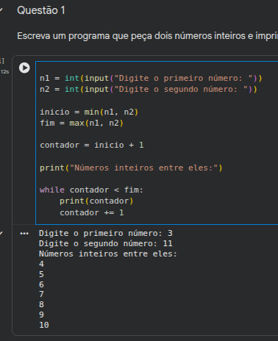Click the output value 5
Screen dimensions: 278x341
pyautogui.click(x=41, y=274)
